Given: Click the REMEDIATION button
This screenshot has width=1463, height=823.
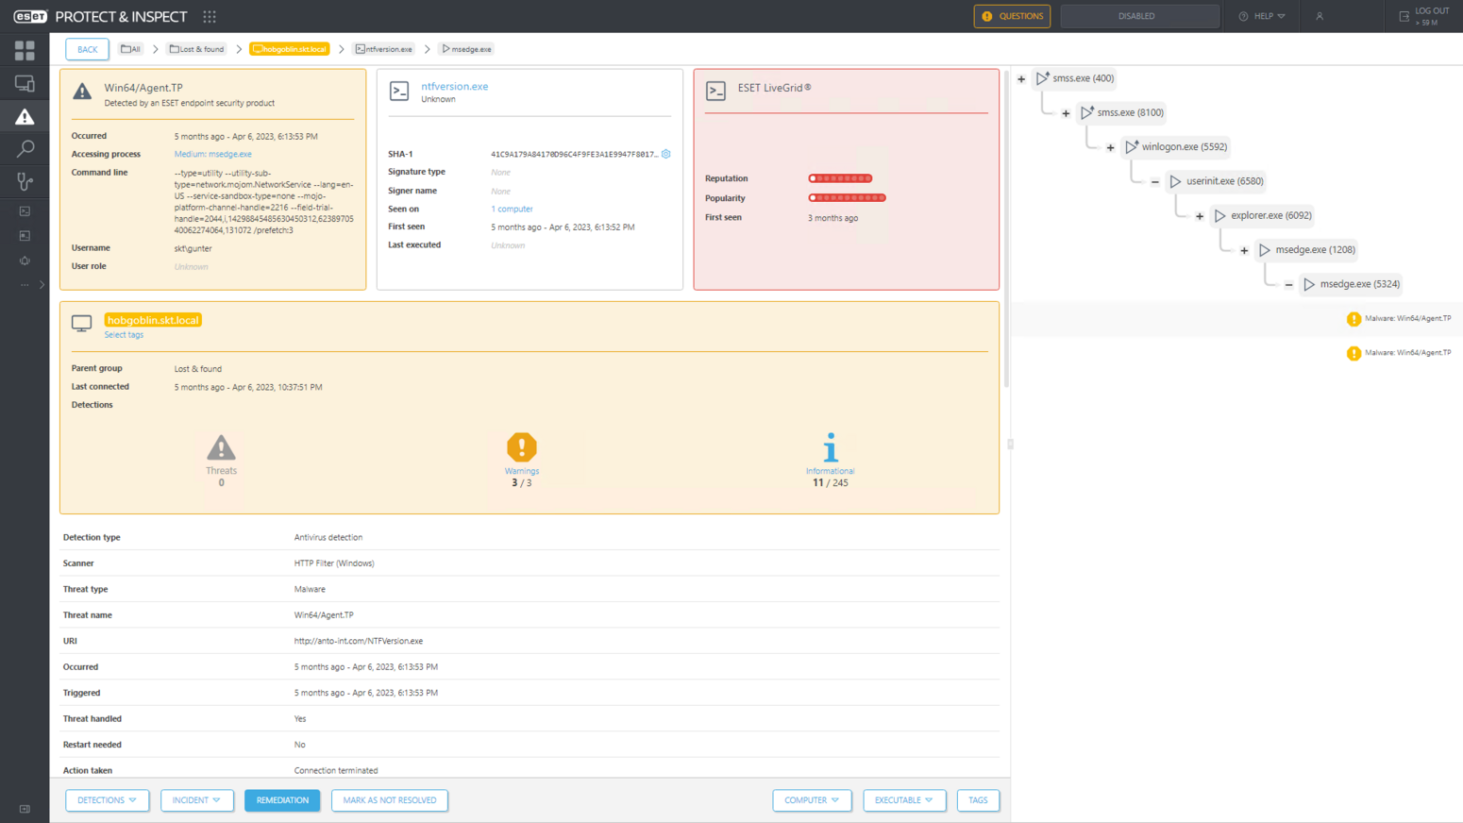Looking at the screenshot, I should tap(282, 800).
